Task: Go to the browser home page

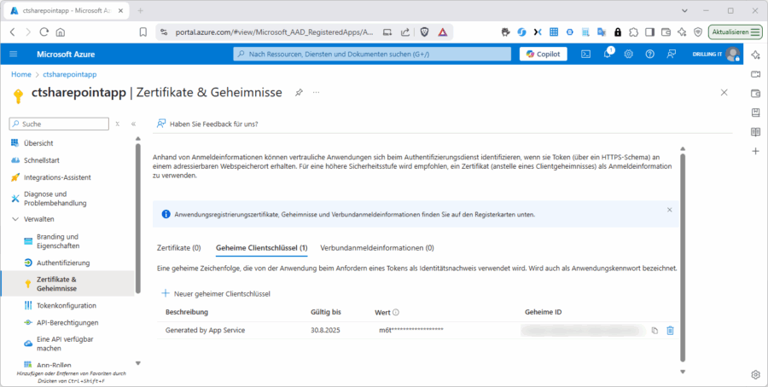Action: (61, 32)
